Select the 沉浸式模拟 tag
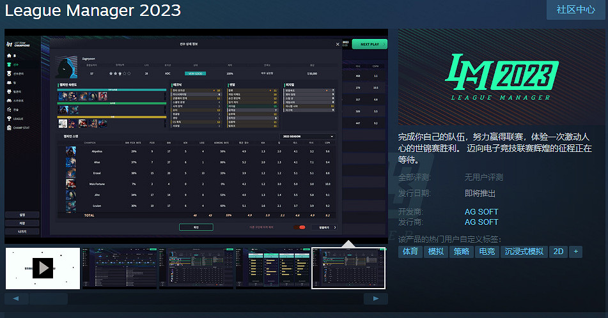This screenshot has width=608, height=318. pyautogui.click(x=524, y=252)
